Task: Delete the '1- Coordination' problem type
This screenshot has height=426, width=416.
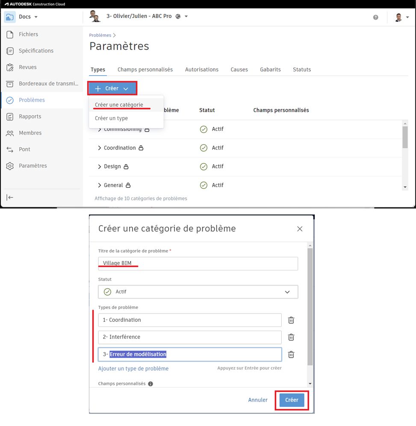Action: [x=291, y=320]
